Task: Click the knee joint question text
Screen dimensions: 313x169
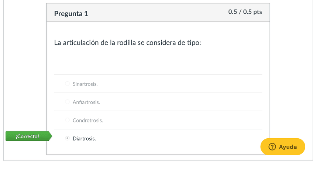Action: pos(127,43)
